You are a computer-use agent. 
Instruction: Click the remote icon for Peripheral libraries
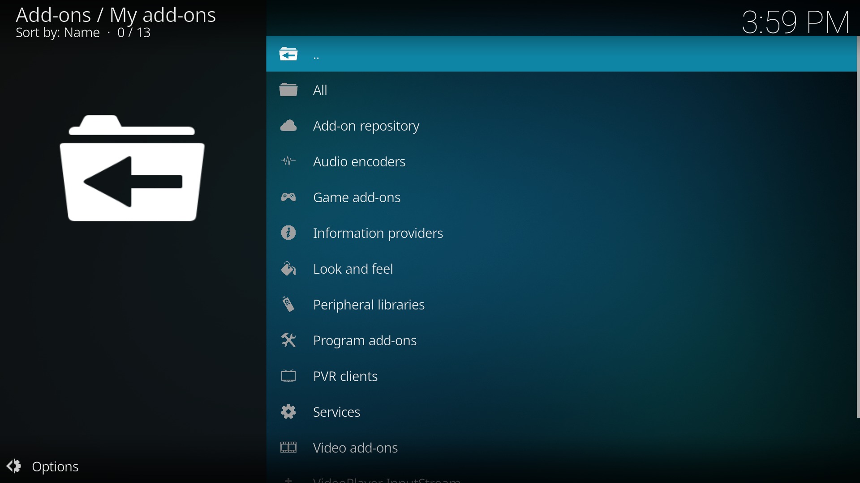click(289, 305)
